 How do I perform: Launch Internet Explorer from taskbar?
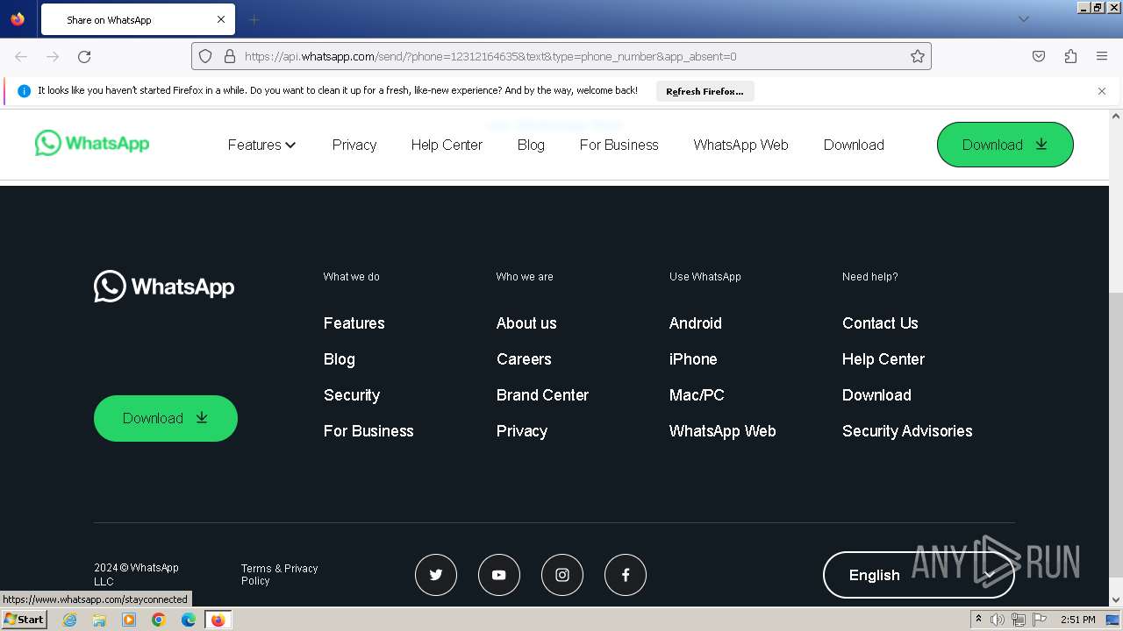tap(70, 620)
